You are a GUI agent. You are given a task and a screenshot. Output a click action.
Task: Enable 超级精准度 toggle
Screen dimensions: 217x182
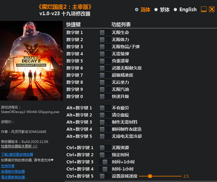coord(105,75)
